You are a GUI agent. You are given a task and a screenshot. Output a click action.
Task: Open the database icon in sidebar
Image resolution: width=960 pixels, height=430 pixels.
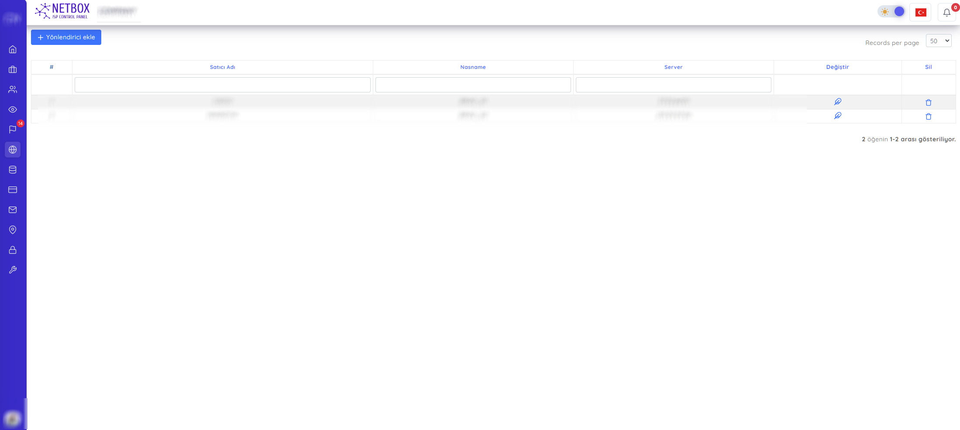(13, 170)
